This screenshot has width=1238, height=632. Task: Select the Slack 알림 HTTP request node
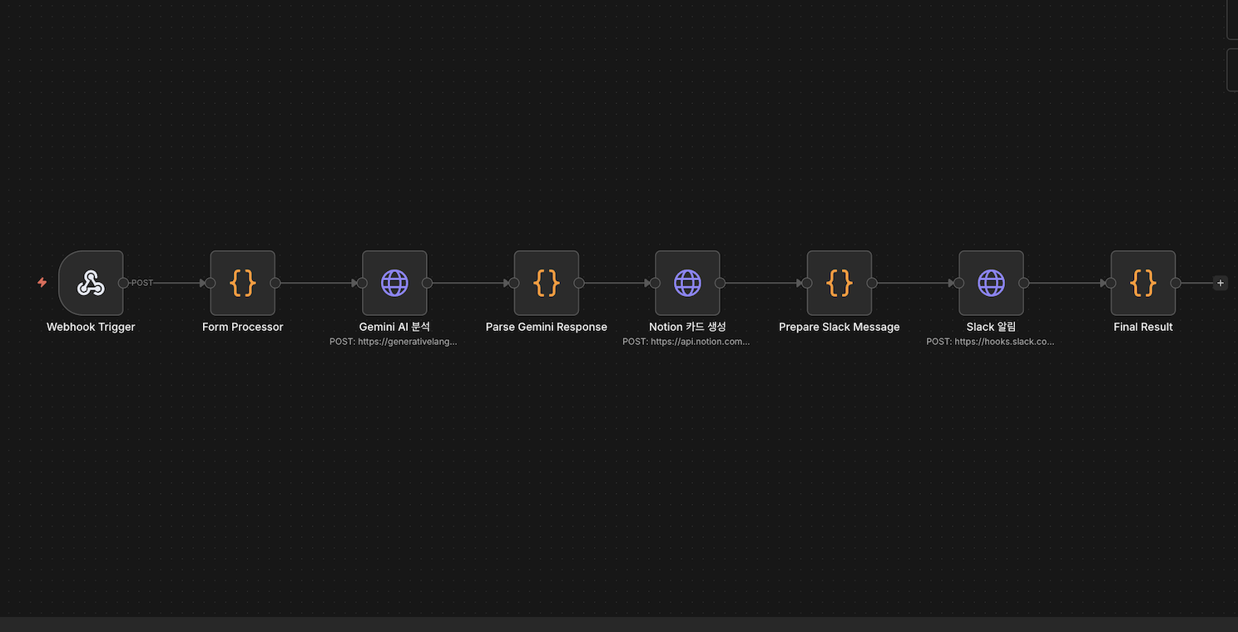point(991,283)
